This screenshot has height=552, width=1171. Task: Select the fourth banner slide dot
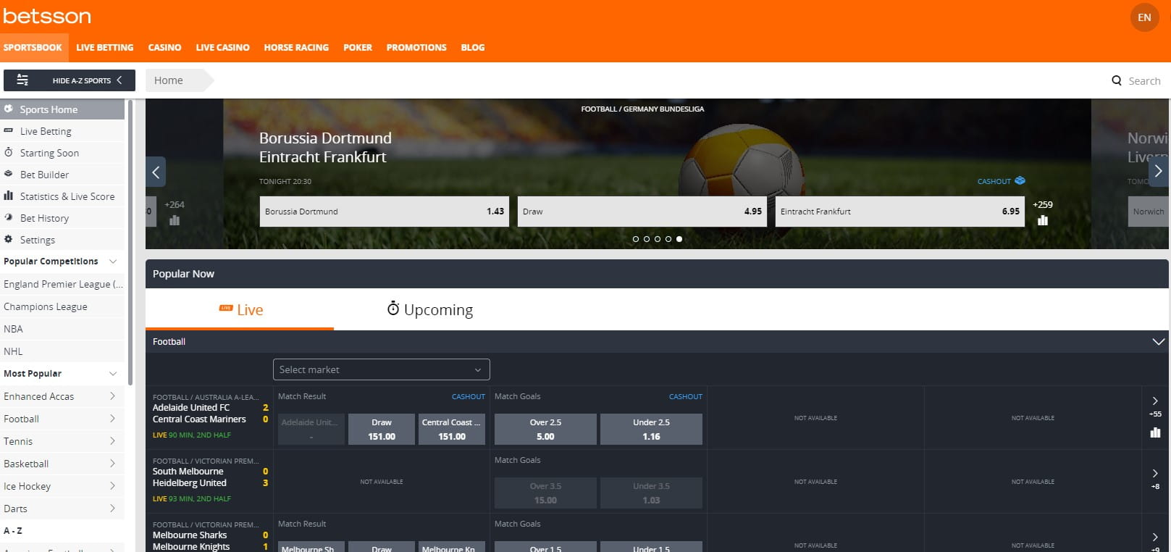point(668,238)
